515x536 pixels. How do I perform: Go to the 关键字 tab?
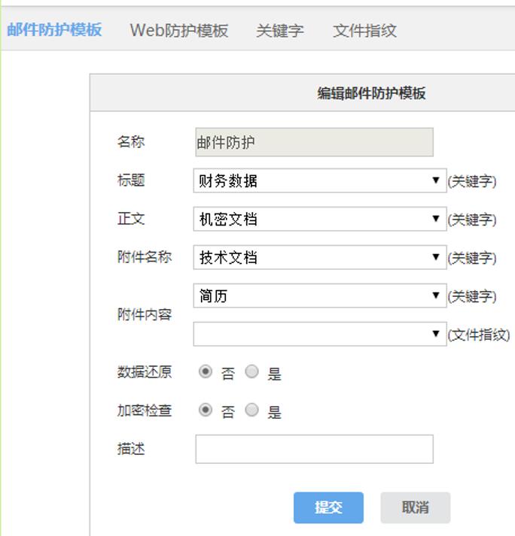[x=279, y=31]
